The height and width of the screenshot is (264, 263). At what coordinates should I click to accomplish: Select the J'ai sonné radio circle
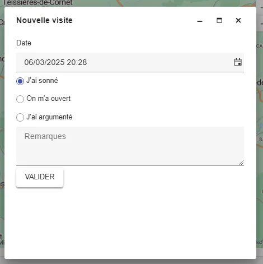pyautogui.click(x=20, y=81)
